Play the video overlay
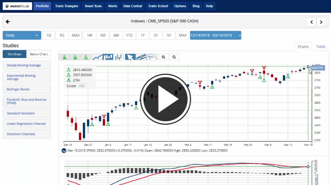The width and height of the screenshot is (331, 185). pyautogui.click(x=165, y=99)
